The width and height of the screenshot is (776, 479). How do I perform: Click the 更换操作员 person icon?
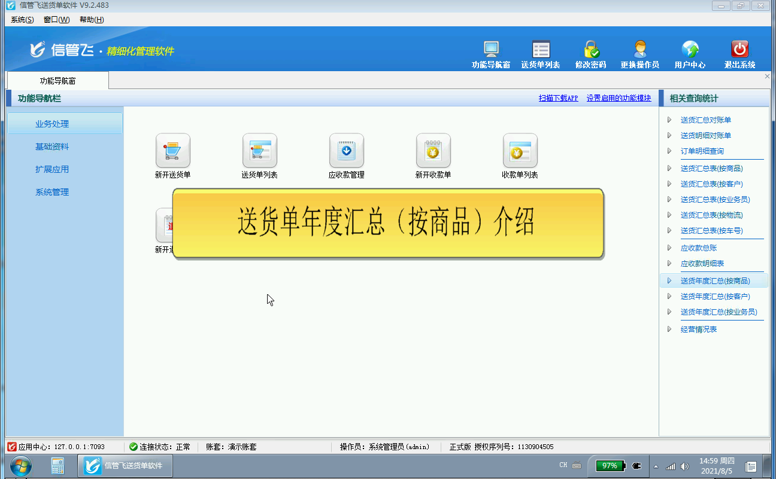tap(640, 50)
